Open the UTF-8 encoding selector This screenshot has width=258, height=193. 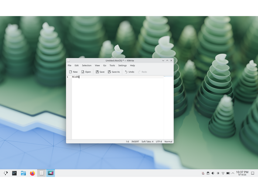tap(159, 141)
